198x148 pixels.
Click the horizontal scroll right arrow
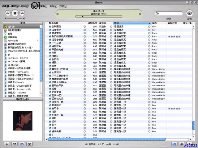tap(191, 139)
